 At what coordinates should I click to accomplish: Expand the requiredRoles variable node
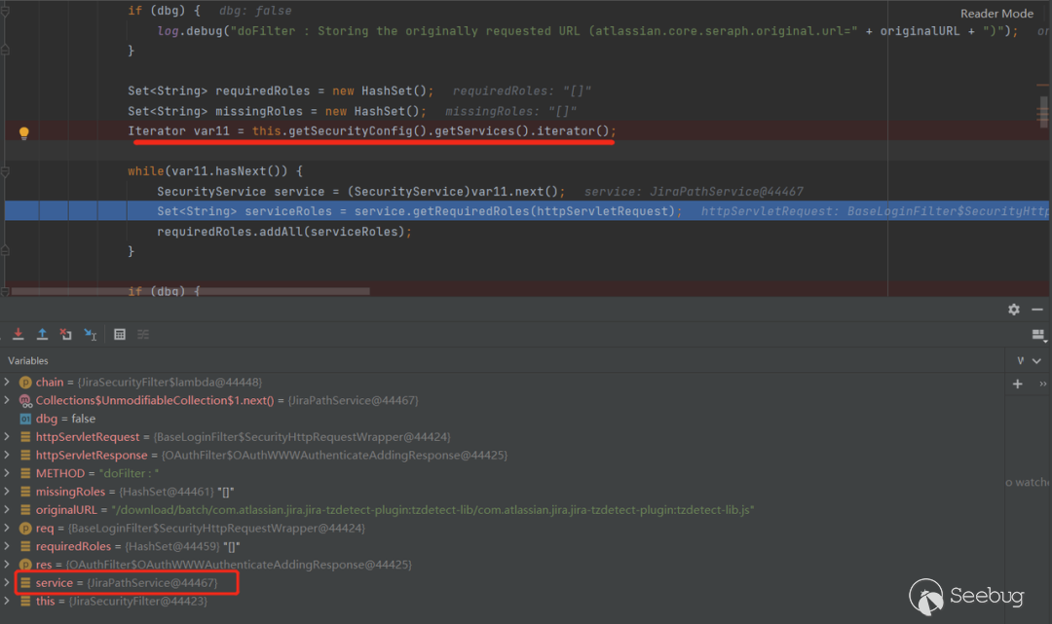7,546
